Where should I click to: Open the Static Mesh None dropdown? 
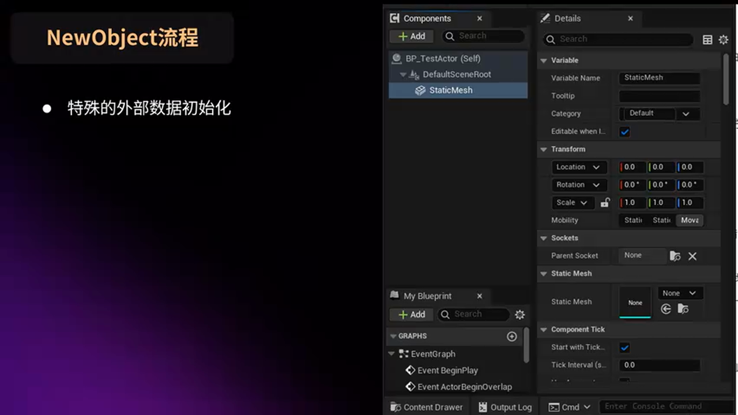pyautogui.click(x=680, y=293)
